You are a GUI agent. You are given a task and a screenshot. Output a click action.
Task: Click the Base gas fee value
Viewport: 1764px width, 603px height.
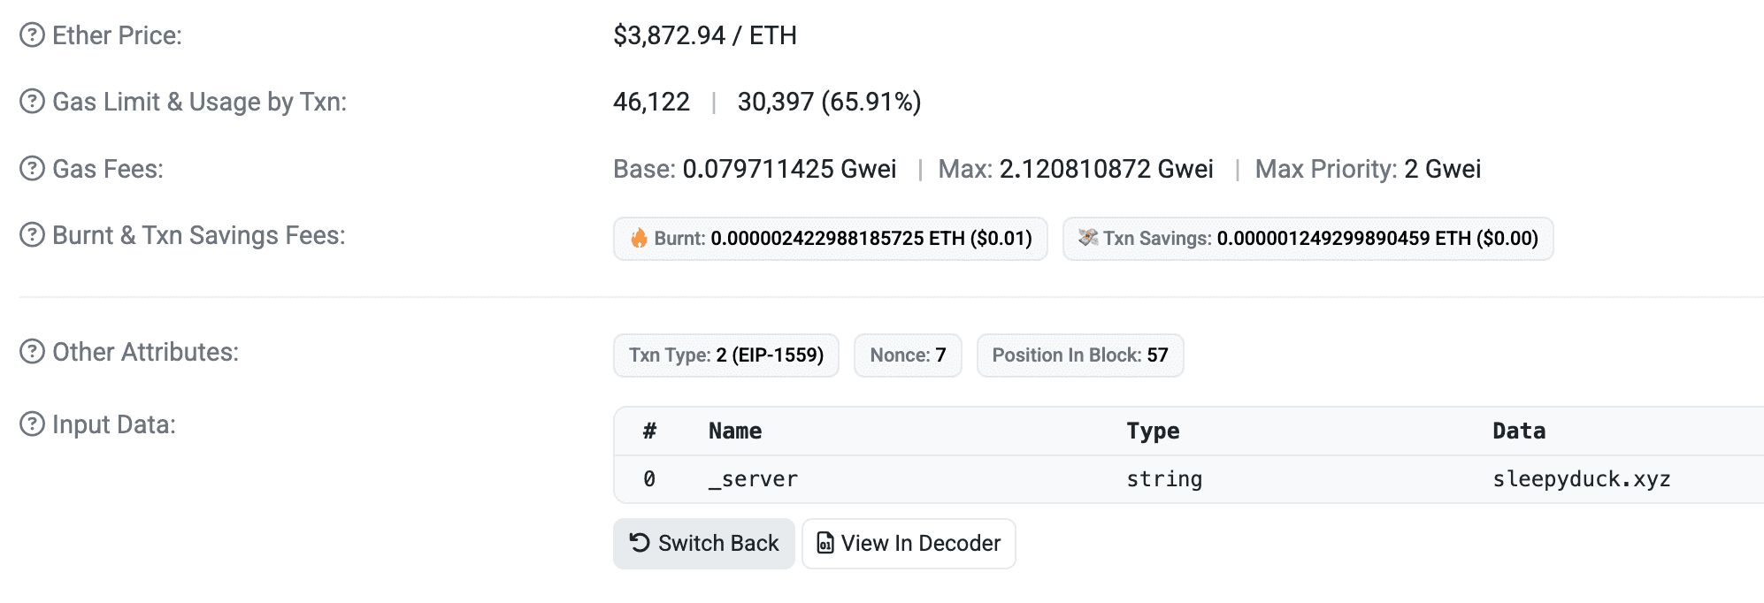(788, 169)
